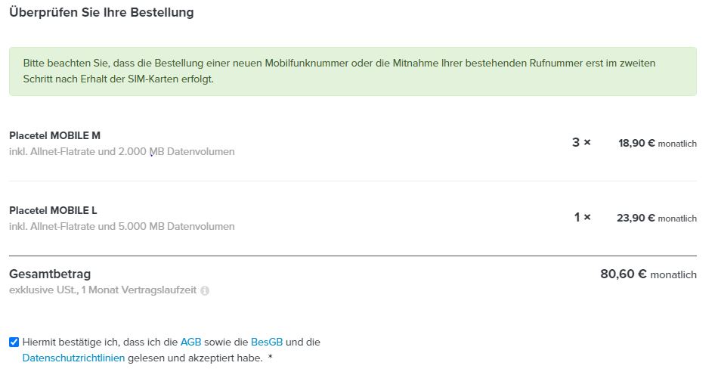Click the 2.000 MB Datenvolumen description
Viewport: 718px width, 375px height.
click(122, 151)
